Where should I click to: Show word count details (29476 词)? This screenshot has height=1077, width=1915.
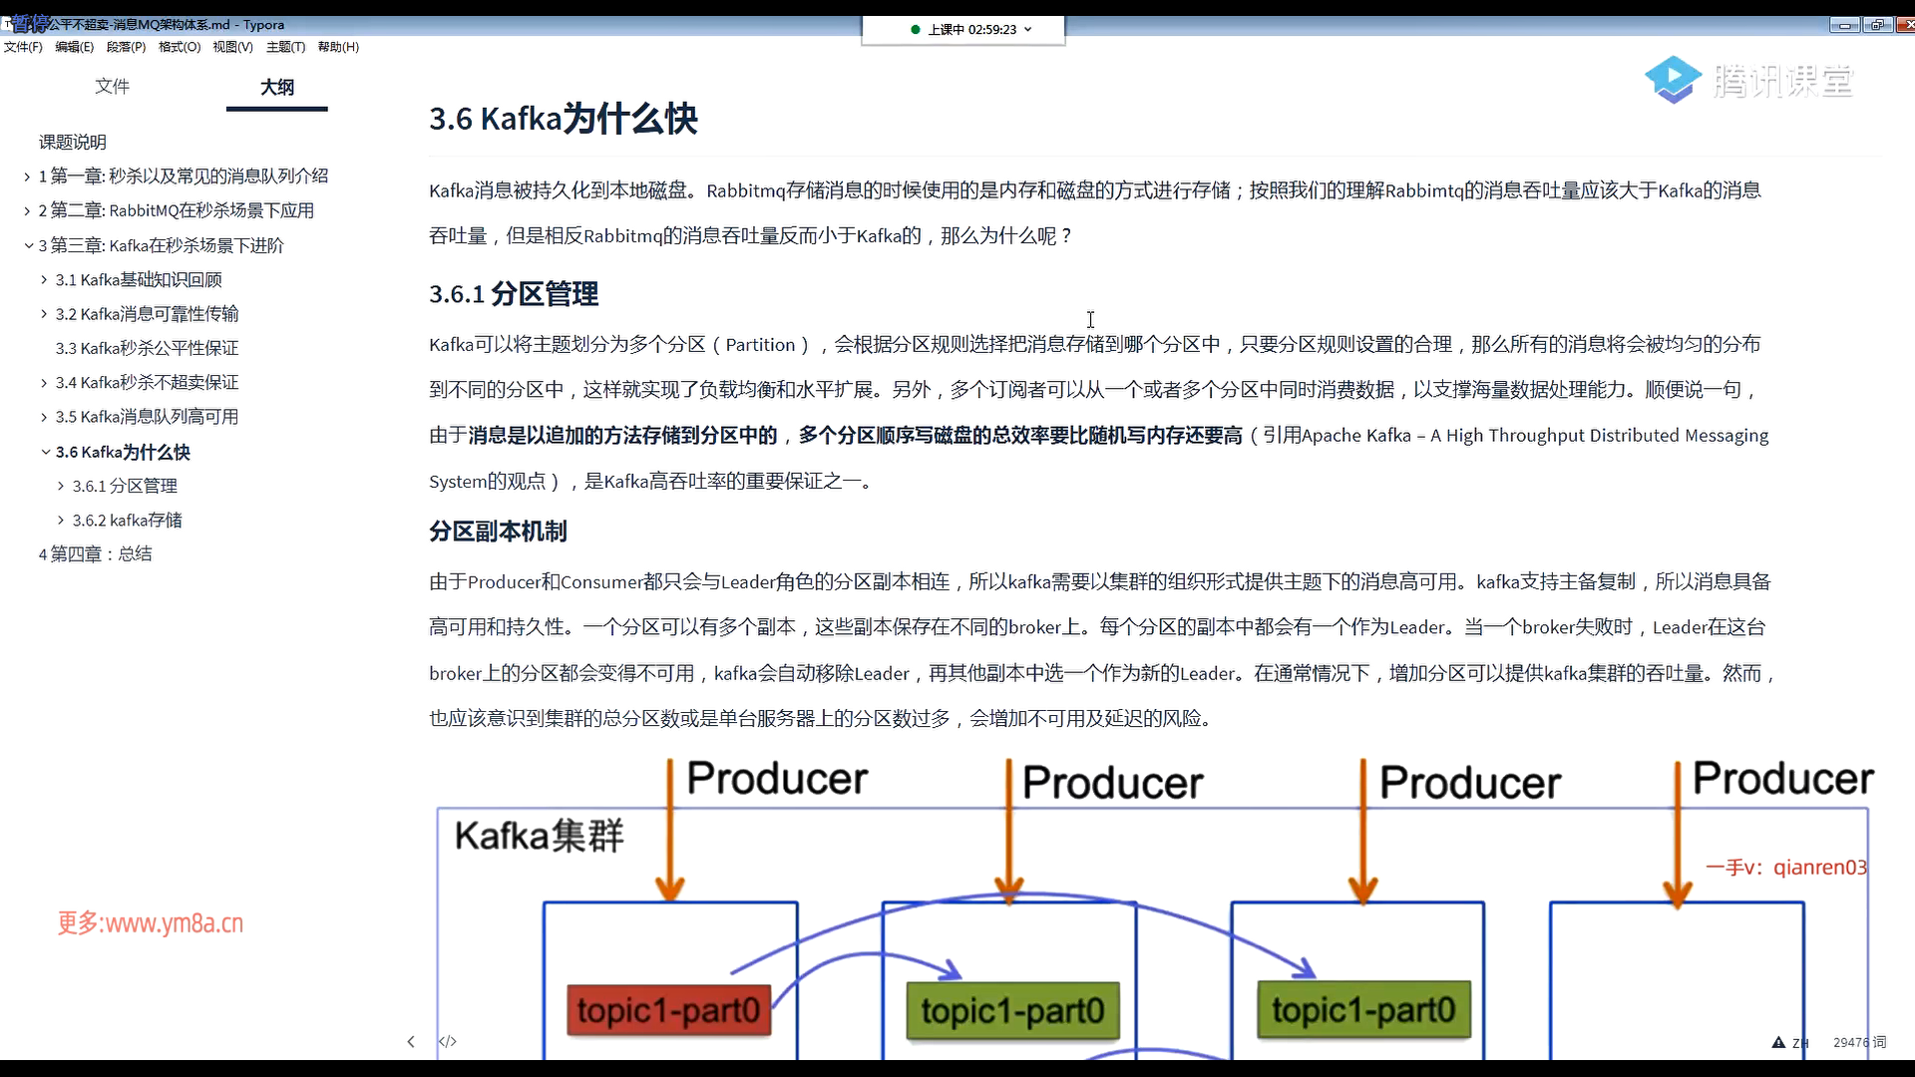[x=1859, y=1042]
